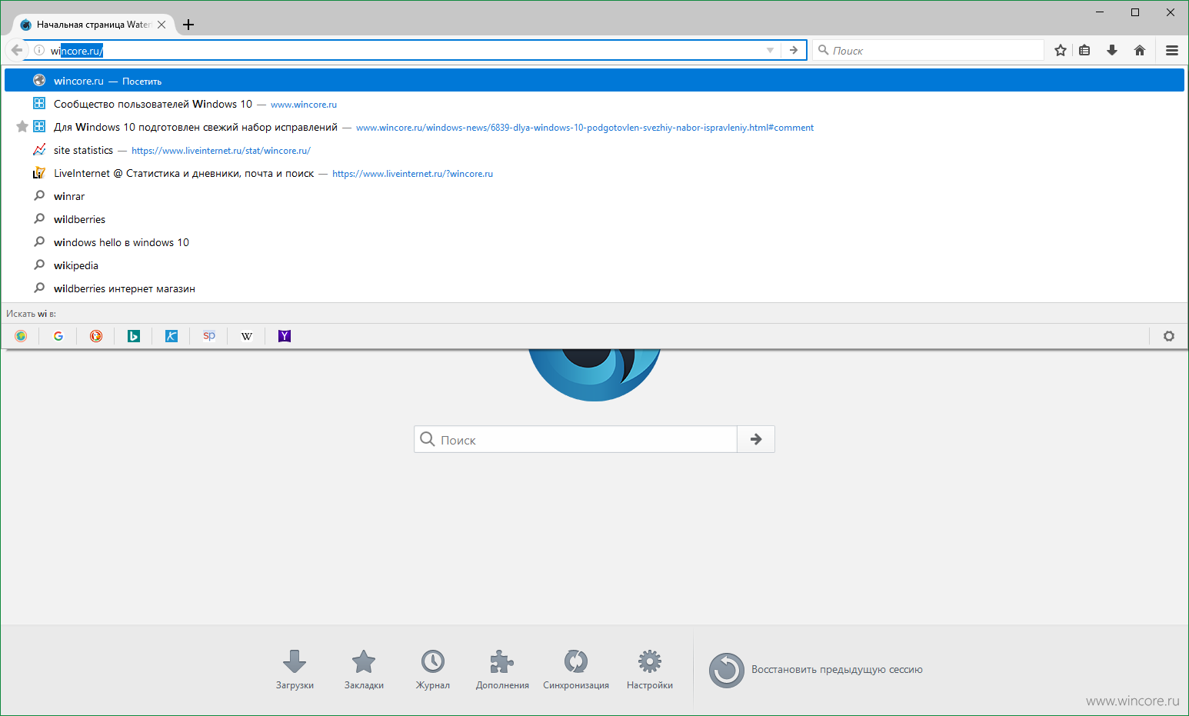
Task: Search with Google engine icon
Action: (58, 336)
